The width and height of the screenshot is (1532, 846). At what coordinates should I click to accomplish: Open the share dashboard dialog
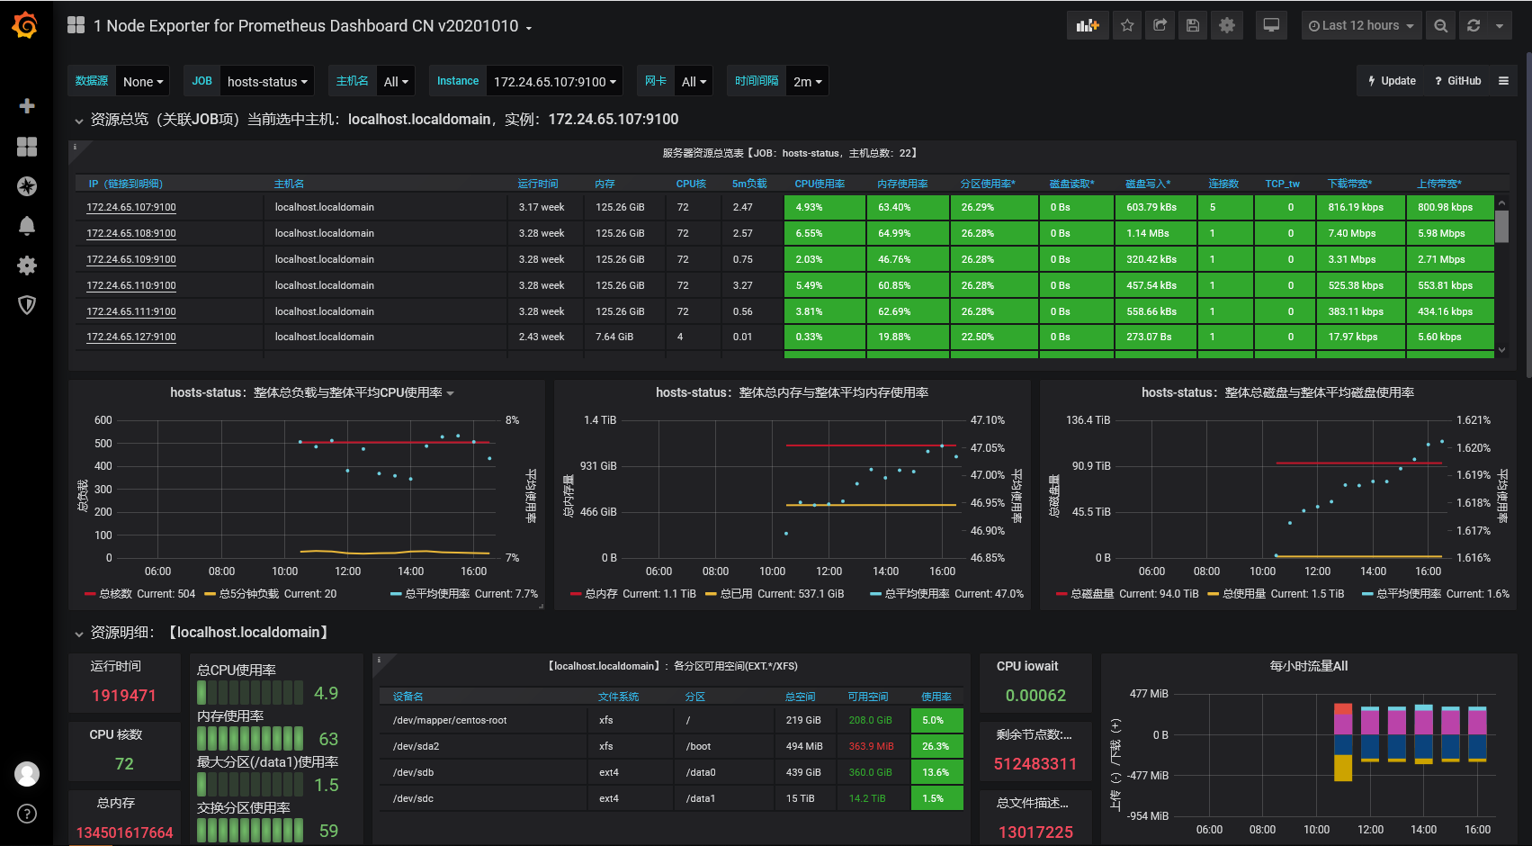click(x=1160, y=24)
